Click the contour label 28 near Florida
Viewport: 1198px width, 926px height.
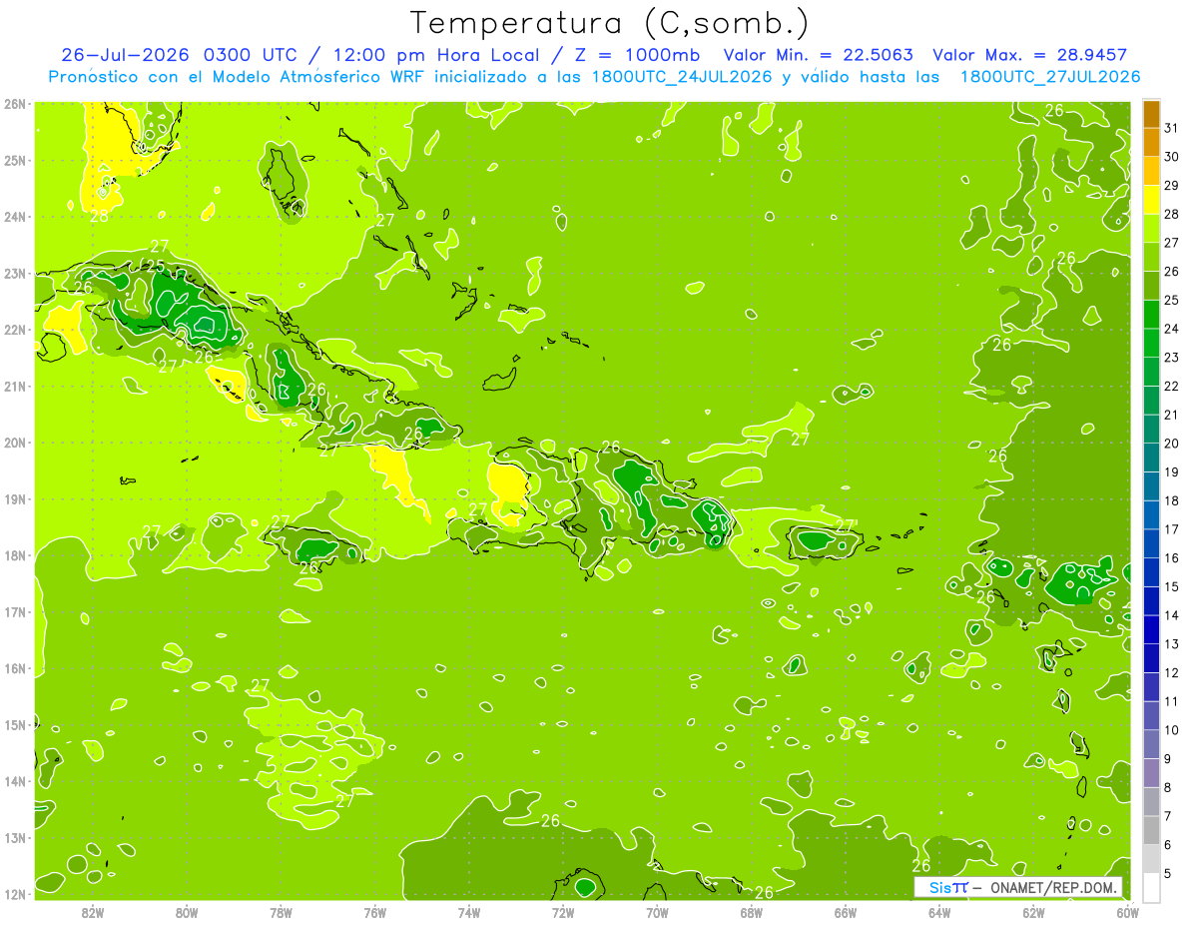pos(100,215)
